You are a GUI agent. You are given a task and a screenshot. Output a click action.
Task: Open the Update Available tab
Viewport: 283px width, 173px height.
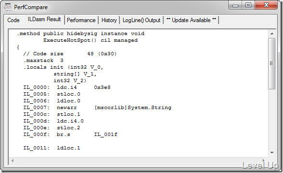[192, 20]
